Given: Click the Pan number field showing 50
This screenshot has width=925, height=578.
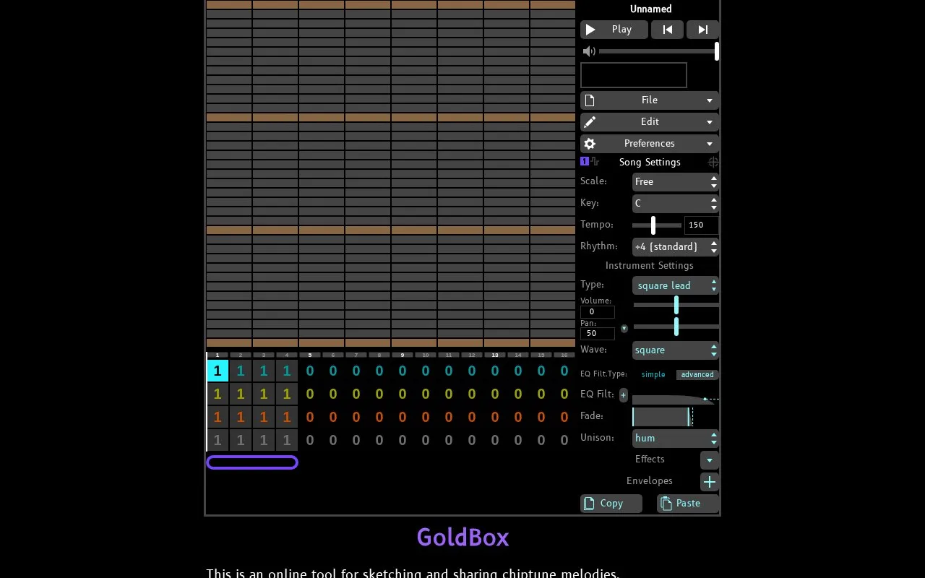Looking at the screenshot, I should tap(598, 334).
